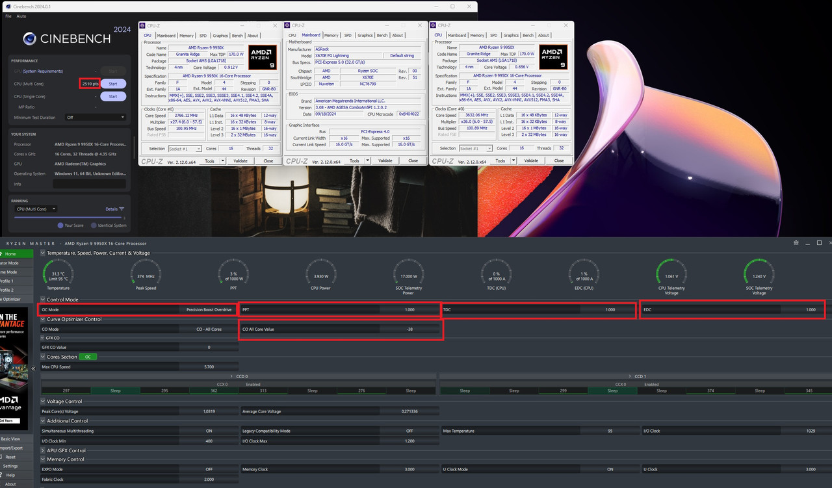Click AMD Ryzen 9 logo in right CPU-Z window
Screen dimensions: 832x488
click(554, 57)
